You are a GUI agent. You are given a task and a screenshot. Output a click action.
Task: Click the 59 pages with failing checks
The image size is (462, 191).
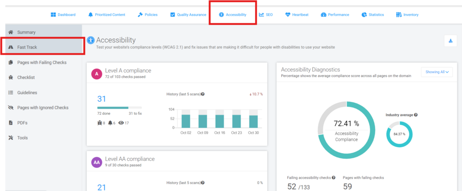coord(348,186)
